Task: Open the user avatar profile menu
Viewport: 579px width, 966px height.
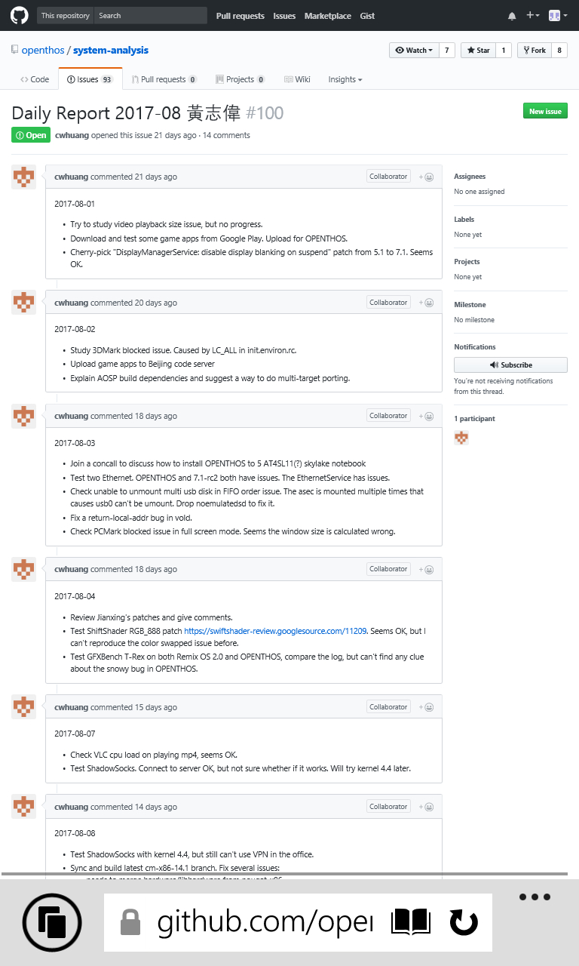Action: coord(556,16)
